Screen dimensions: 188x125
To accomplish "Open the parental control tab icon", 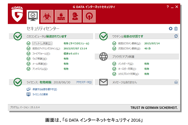I will point(75,16).
